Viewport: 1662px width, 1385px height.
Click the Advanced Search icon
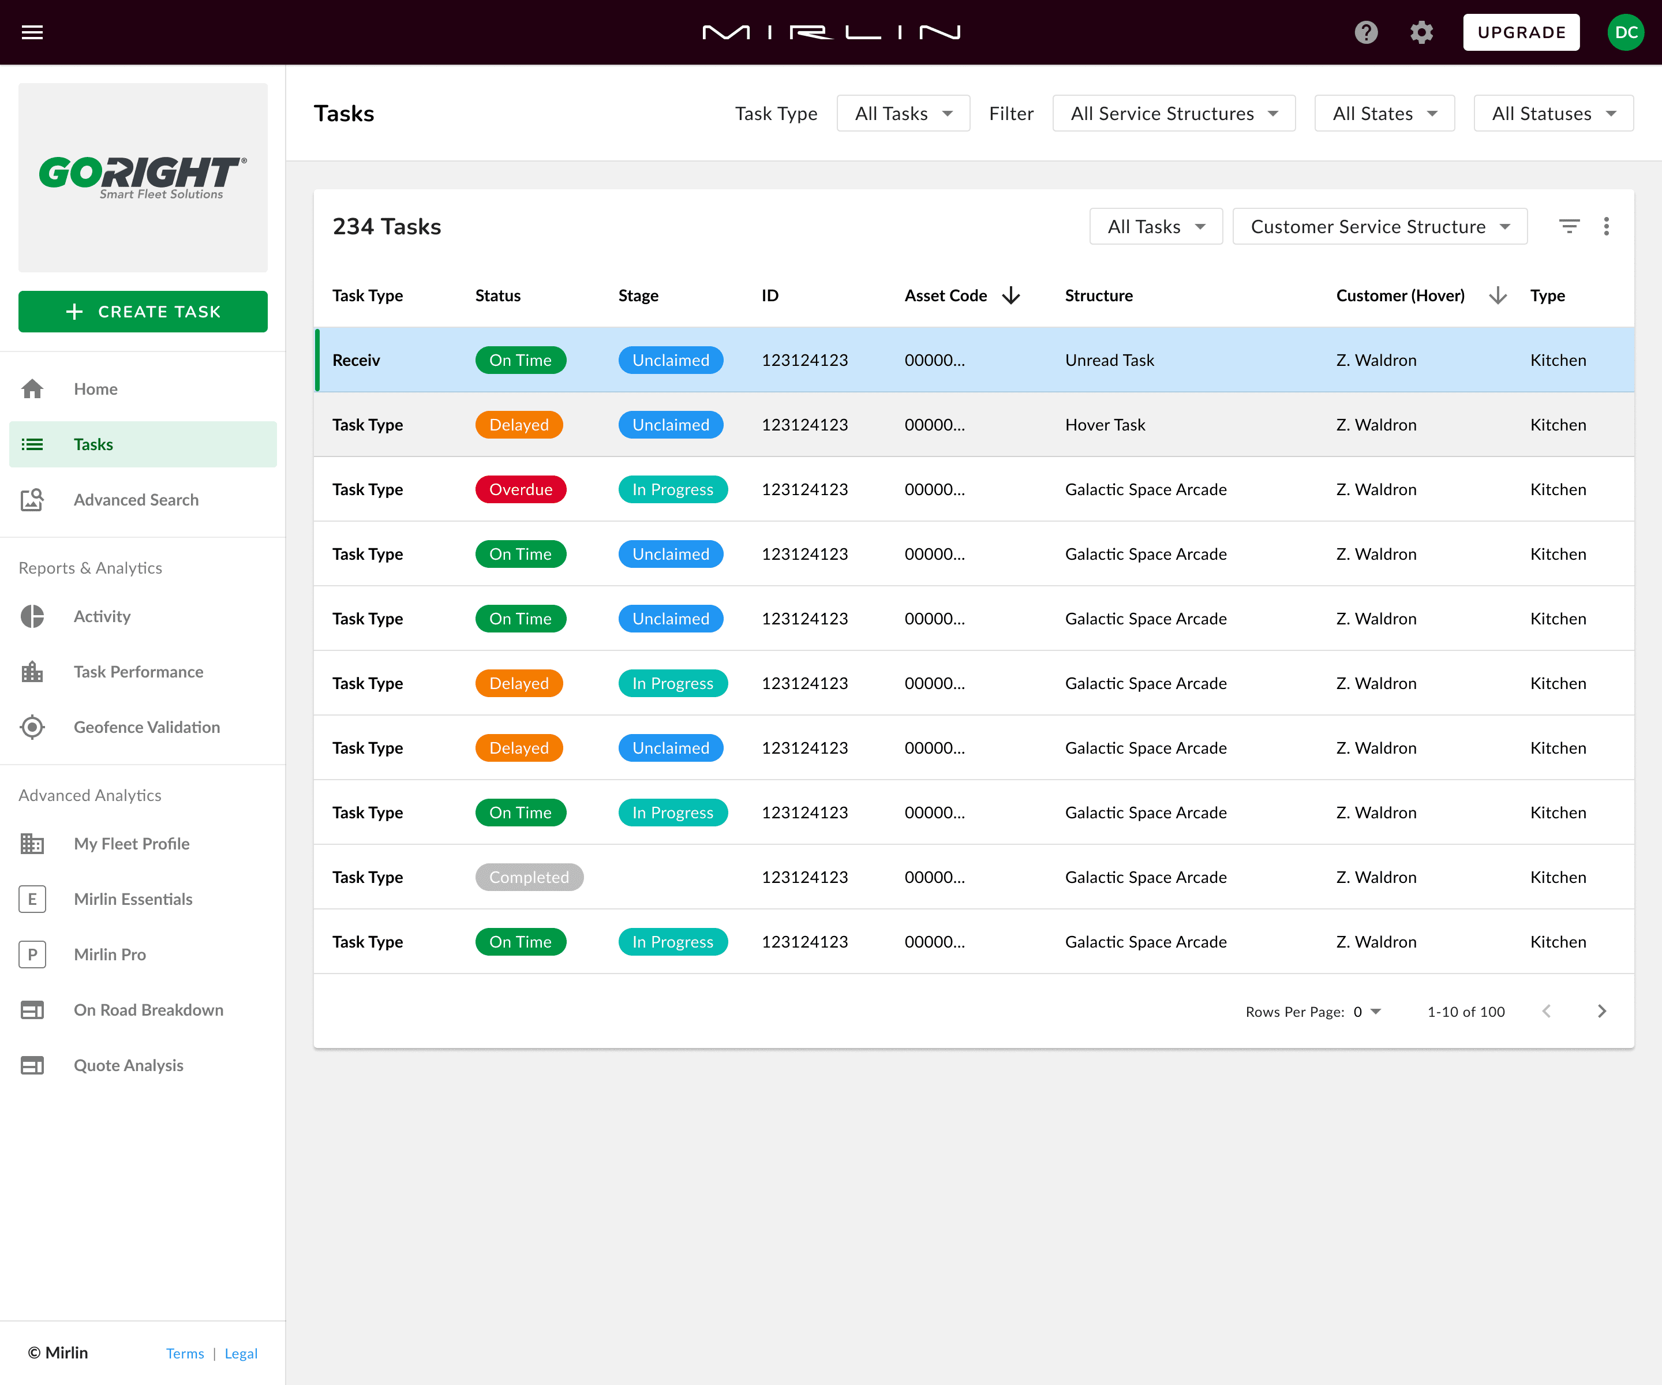[32, 499]
